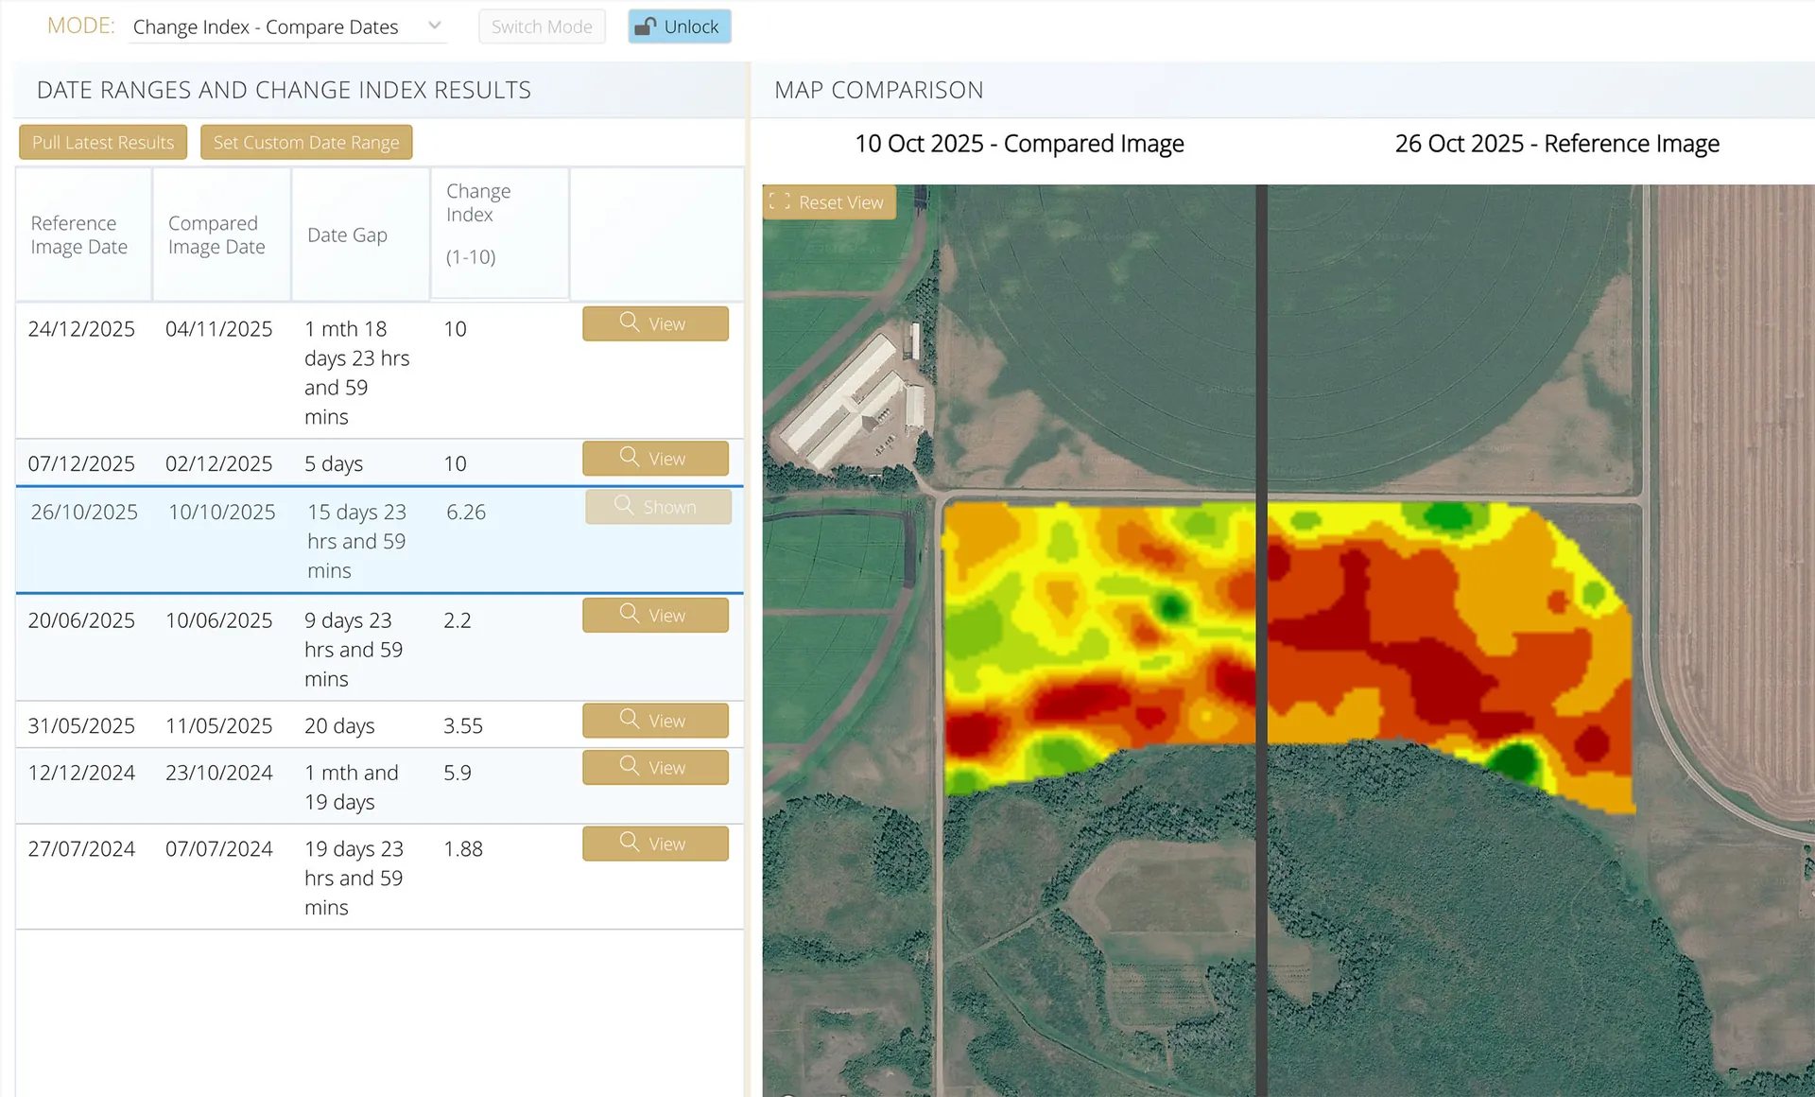This screenshot has width=1815, height=1097.
Task: View the 07/12/2025 comparison
Action: (655, 459)
